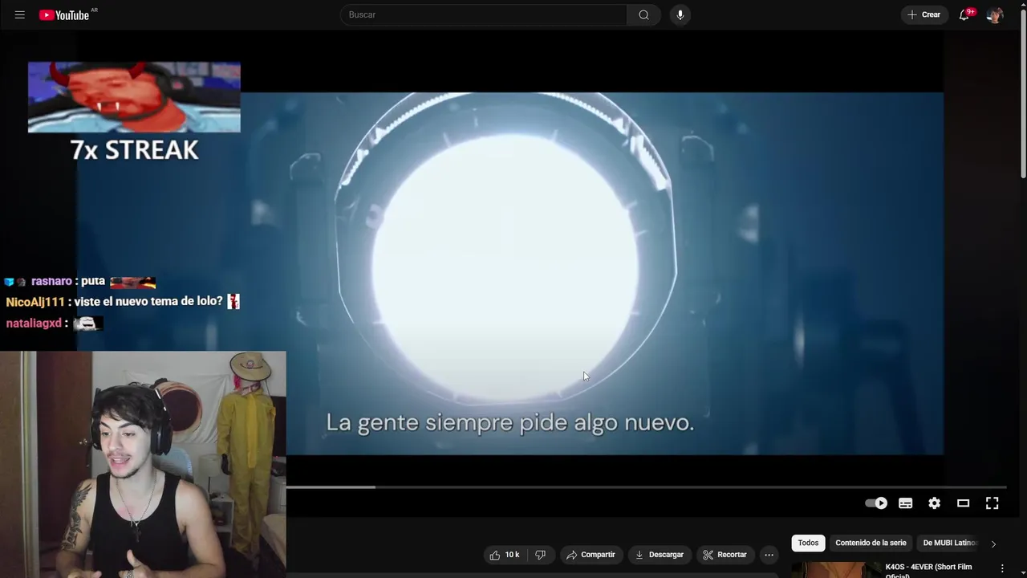Image resolution: width=1027 pixels, height=578 pixels.
Task: Seek on the video progress bar
Action: 646,486
